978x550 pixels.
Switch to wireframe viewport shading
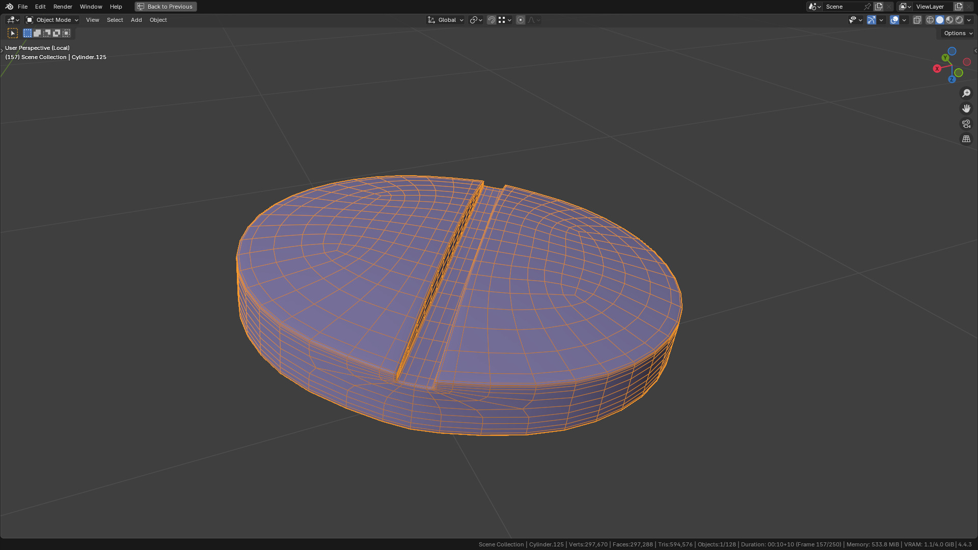pyautogui.click(x=930, y=20)
